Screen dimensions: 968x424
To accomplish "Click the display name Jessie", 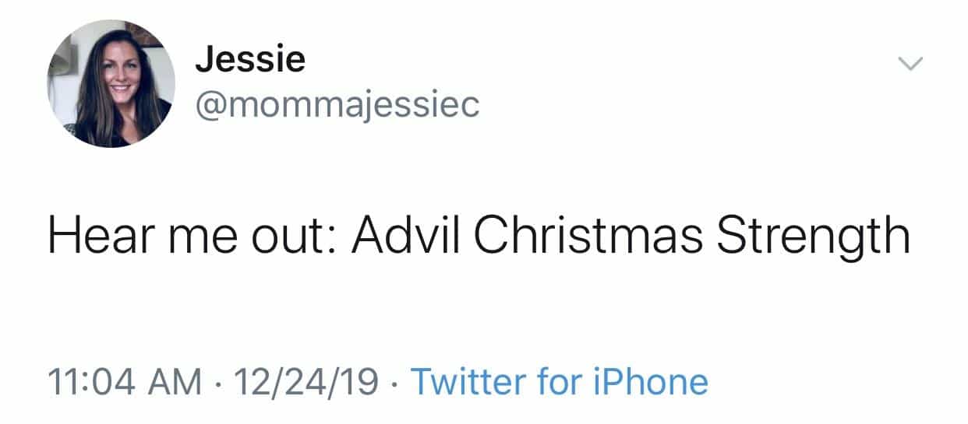I will click(249, 59).
